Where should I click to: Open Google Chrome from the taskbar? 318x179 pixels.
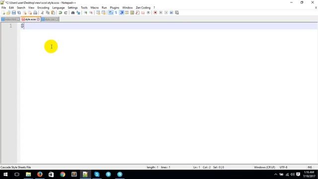click(63, 175)
